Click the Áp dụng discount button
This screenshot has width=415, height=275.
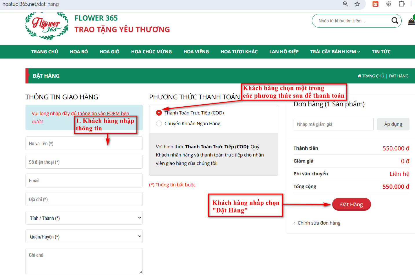point(393,124)
